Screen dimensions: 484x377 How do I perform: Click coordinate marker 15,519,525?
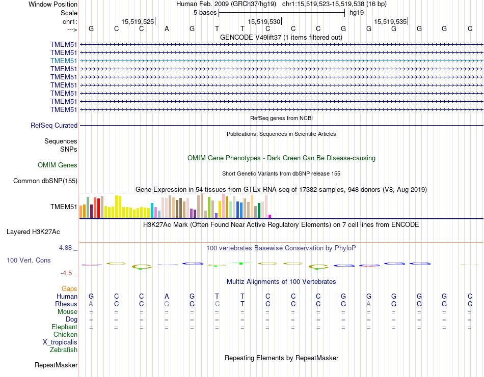pyautogui.click(x=138, y=21)
